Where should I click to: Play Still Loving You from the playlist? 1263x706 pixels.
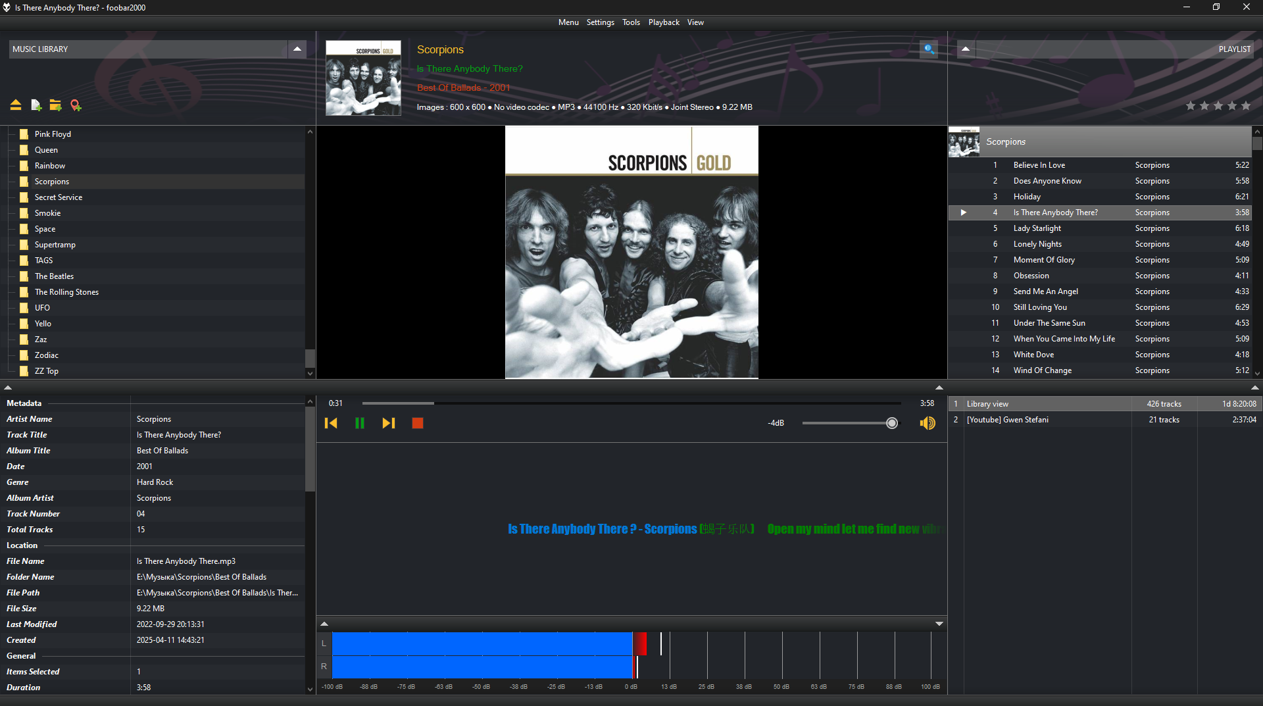click(1040, 307)
